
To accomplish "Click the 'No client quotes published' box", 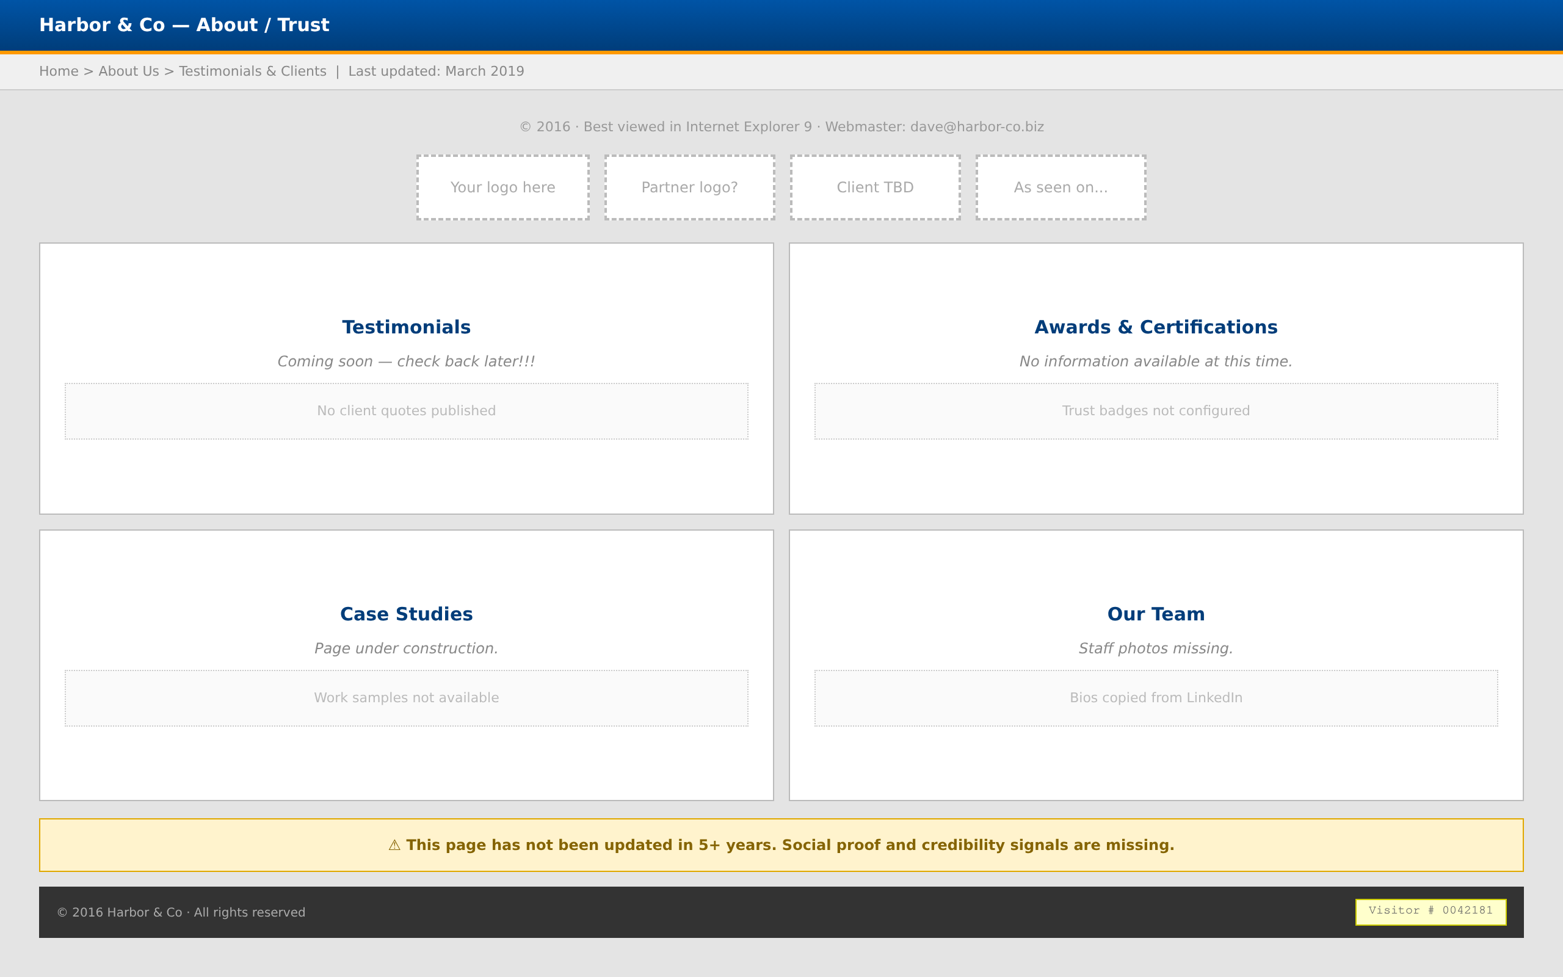I will tap(406, 411).
